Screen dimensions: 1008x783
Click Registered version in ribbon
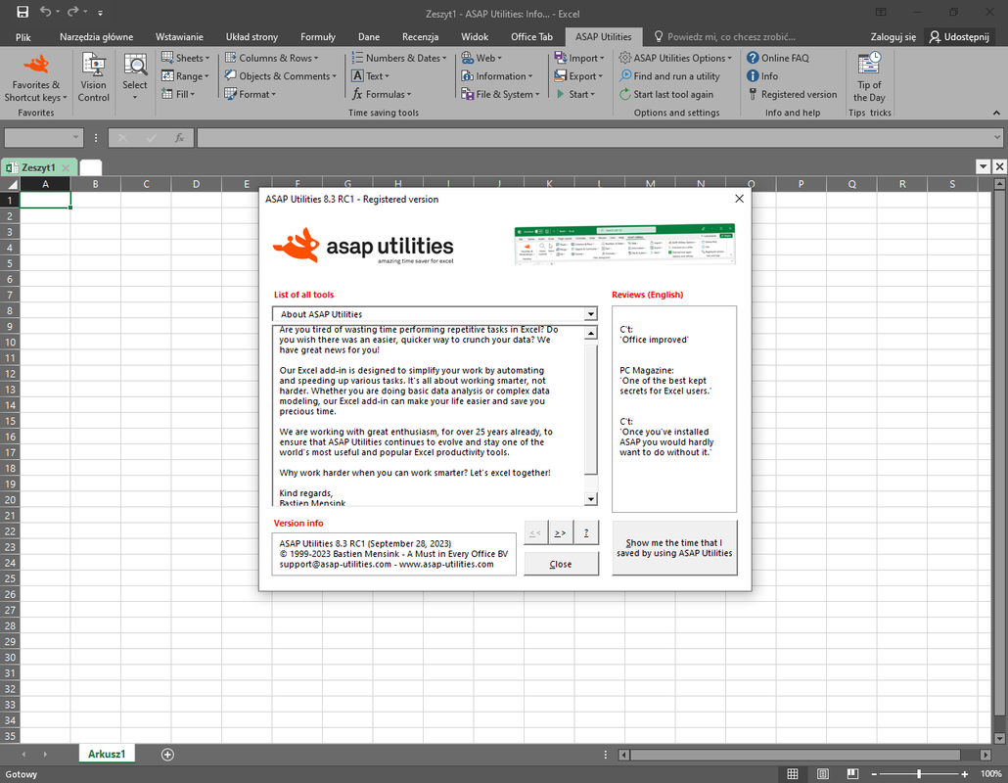792,94
